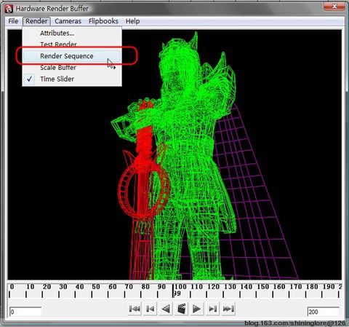Click the Hardware Render Buffer title icon
Screen dimensions: 349x327
pos(9,9)
